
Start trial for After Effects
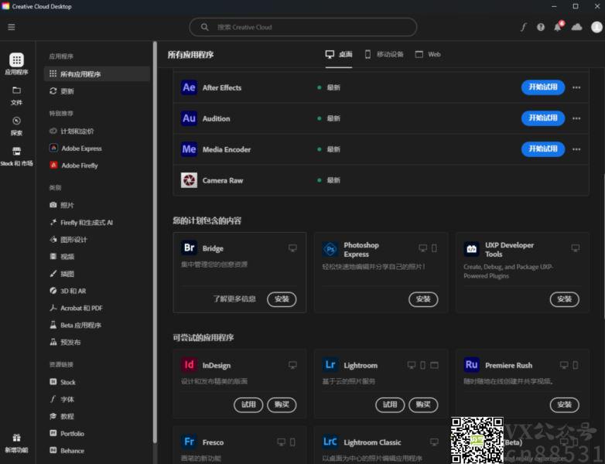pyautogui.click(x=543, y=87)
